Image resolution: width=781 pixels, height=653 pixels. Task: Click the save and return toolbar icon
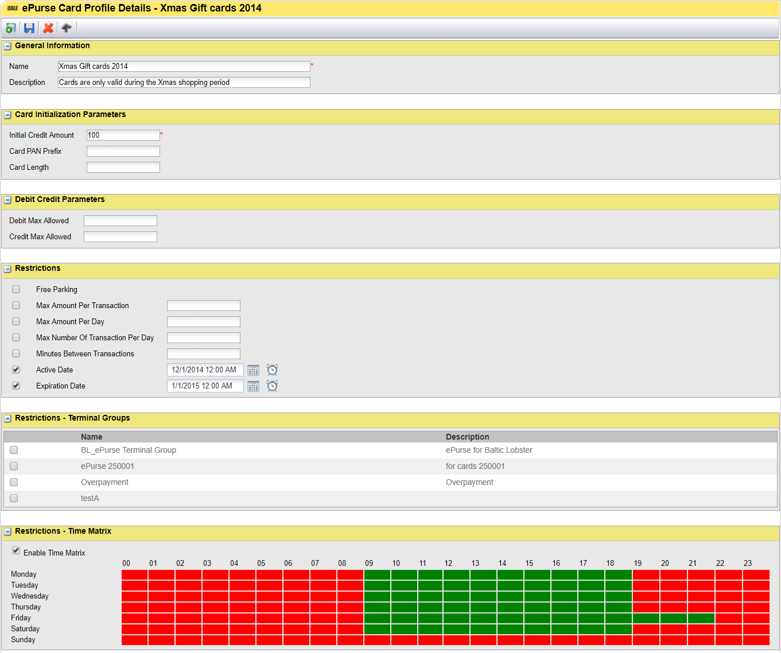click(x=10, y=28)
